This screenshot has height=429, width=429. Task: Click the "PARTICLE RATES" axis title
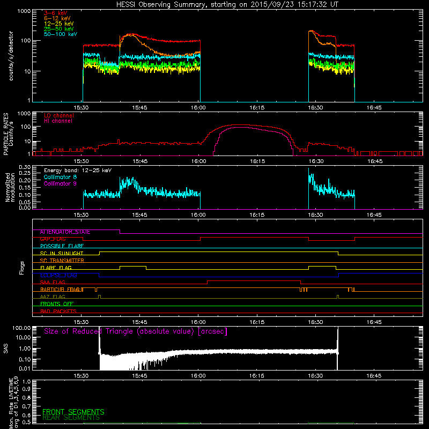tap(6, 134)
